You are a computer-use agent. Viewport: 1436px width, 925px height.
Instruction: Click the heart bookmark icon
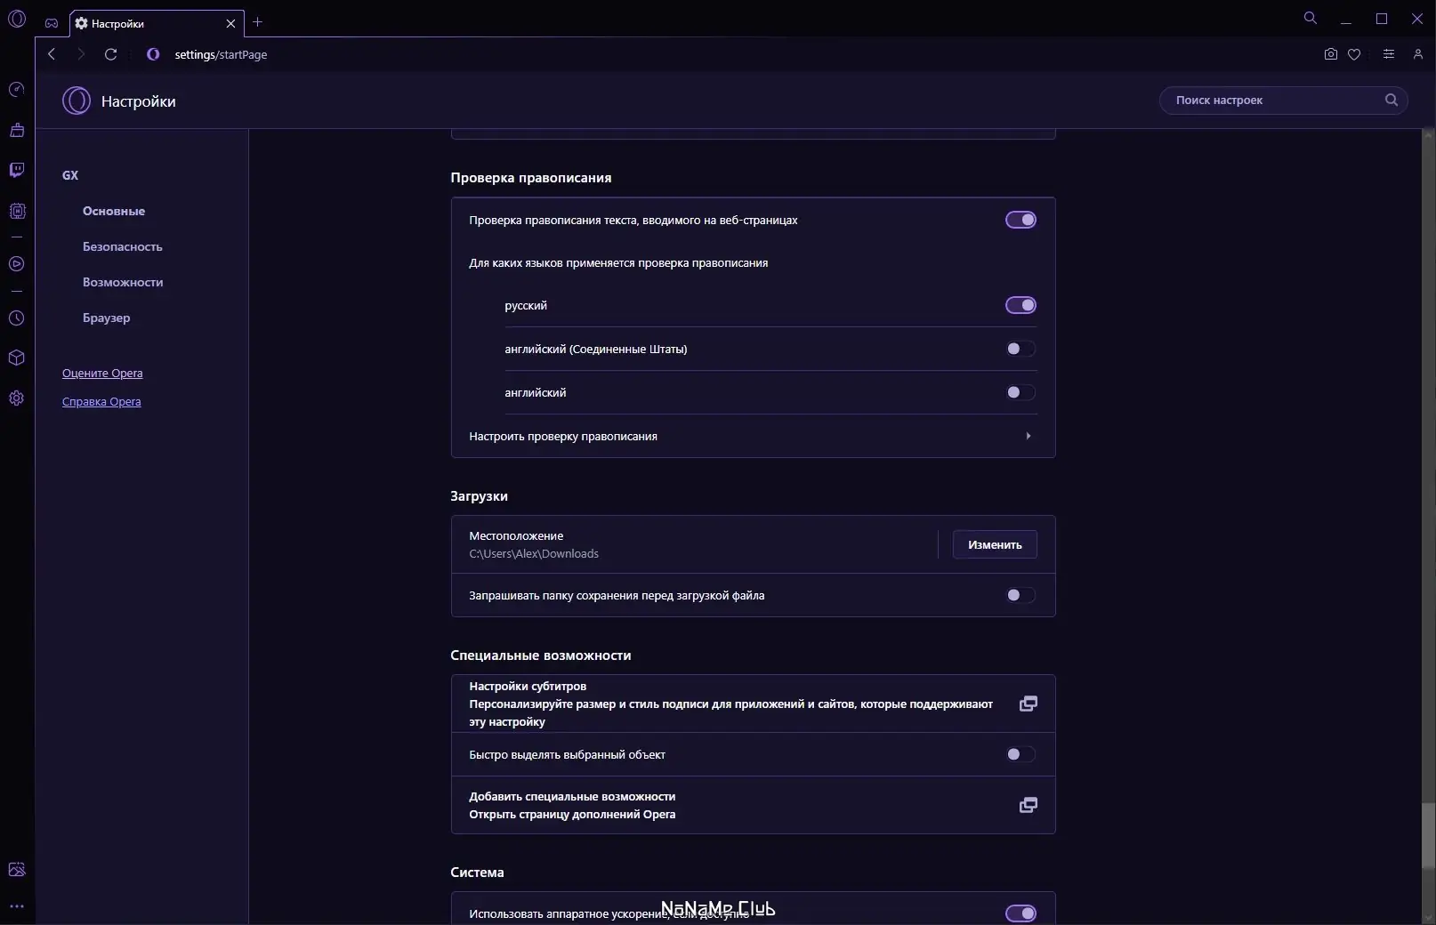tap(1354, 54)
